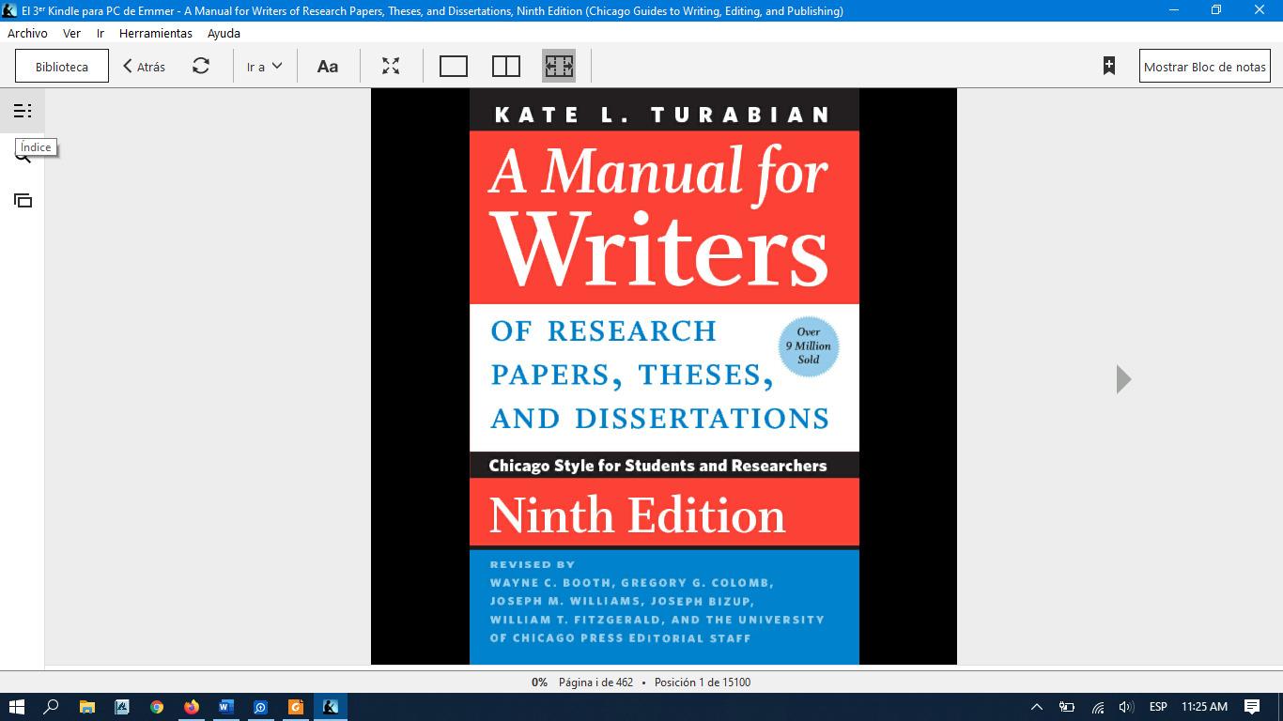Open font settings with the Aa icon
This screenshot has width=1283, height=721.
pos(327,66)
